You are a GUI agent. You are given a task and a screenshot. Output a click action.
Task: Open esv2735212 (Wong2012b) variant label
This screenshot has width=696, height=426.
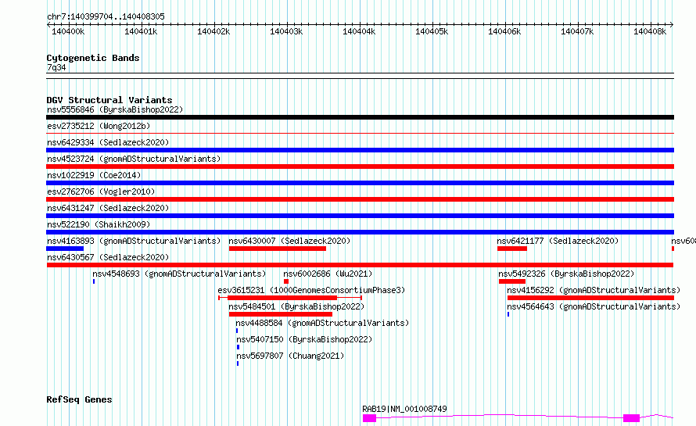pyautogui.click(x=99, y=126)
